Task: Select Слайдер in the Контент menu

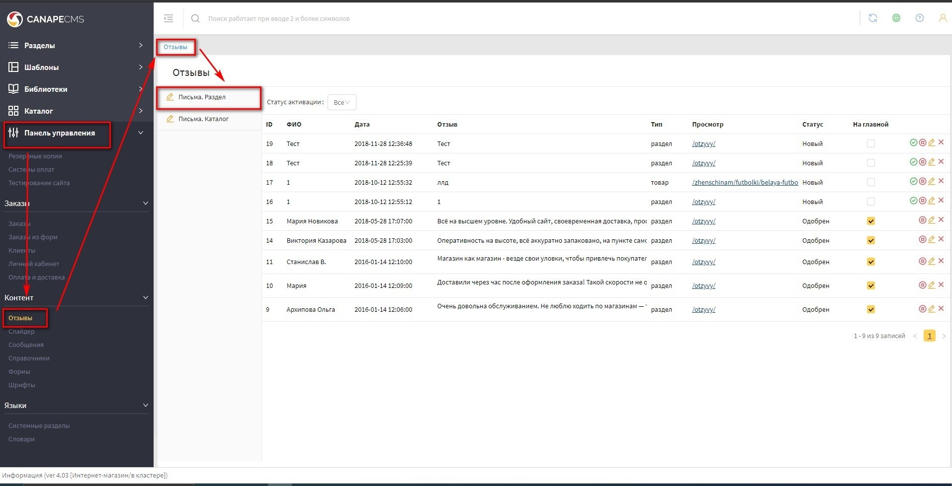Action: click(21, 331)
